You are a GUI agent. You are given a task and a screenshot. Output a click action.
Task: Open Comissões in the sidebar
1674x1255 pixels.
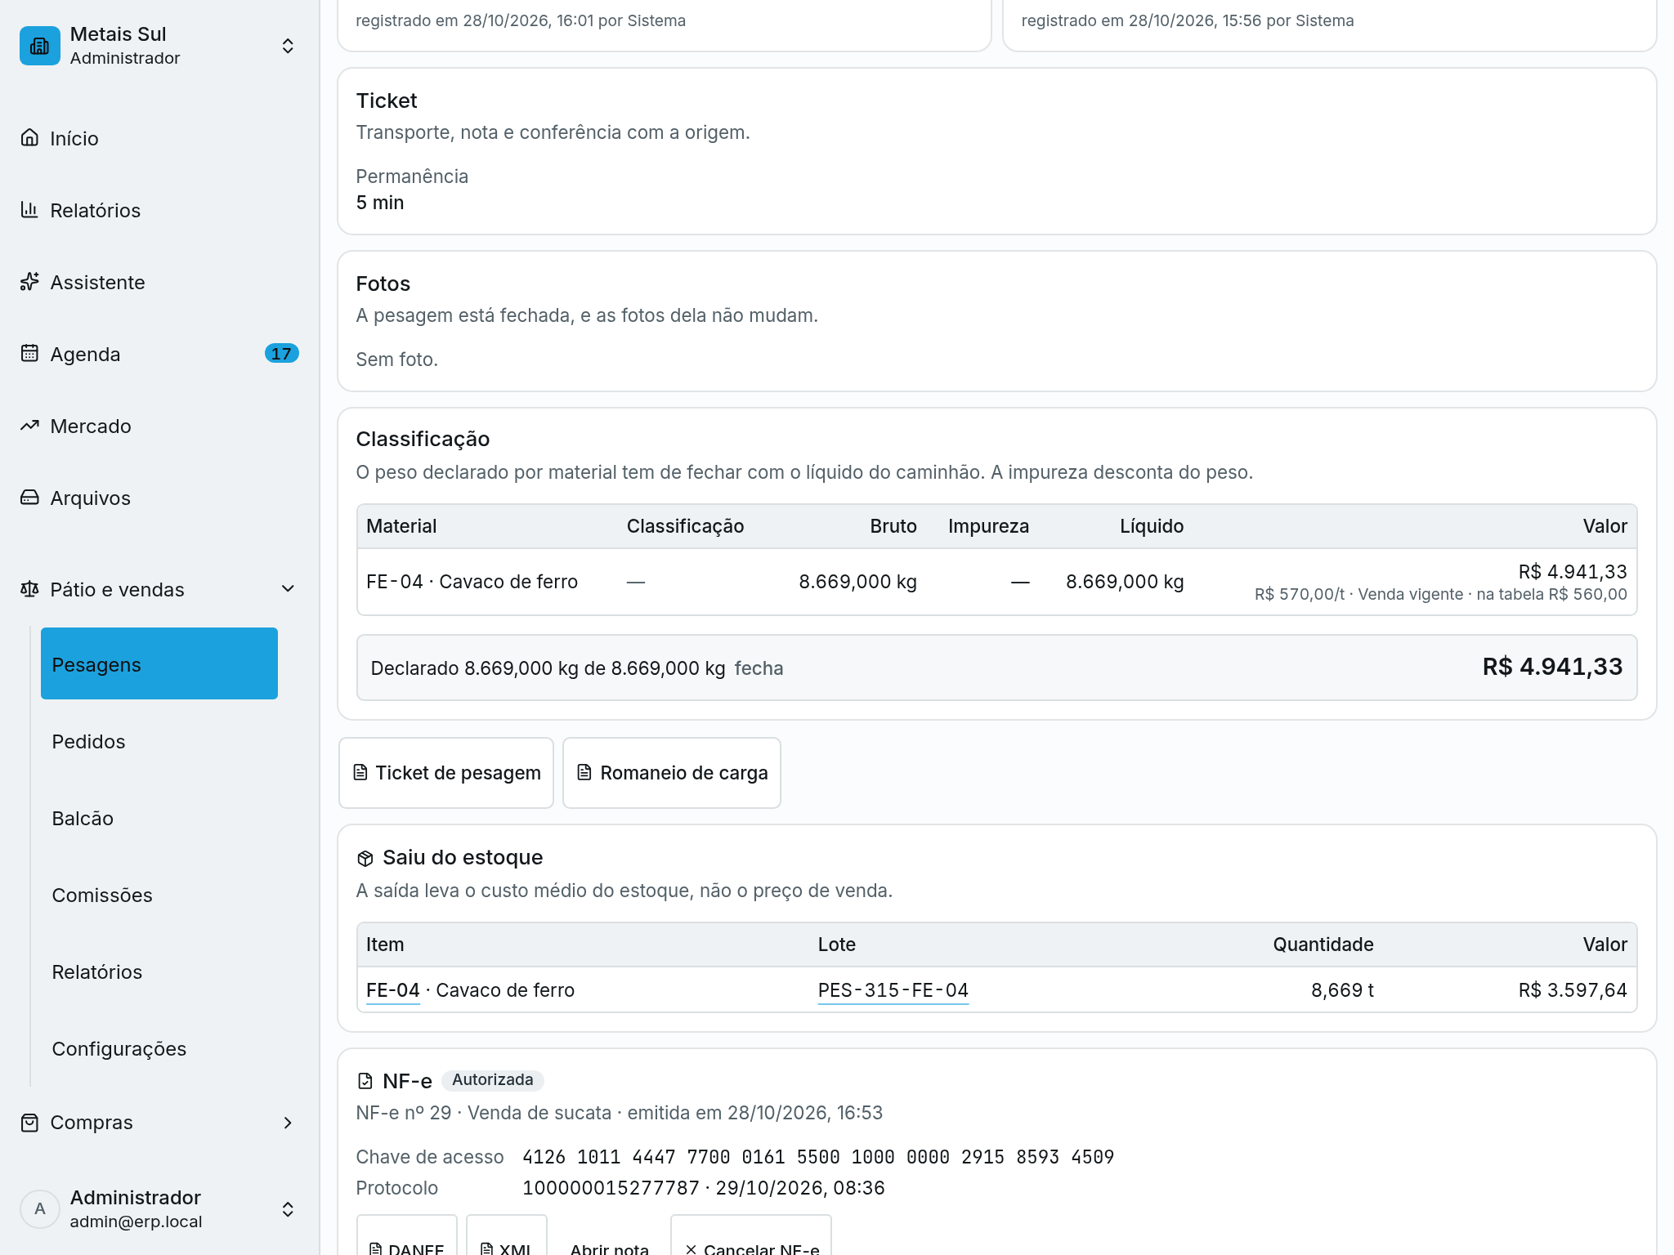pos(159,895)
